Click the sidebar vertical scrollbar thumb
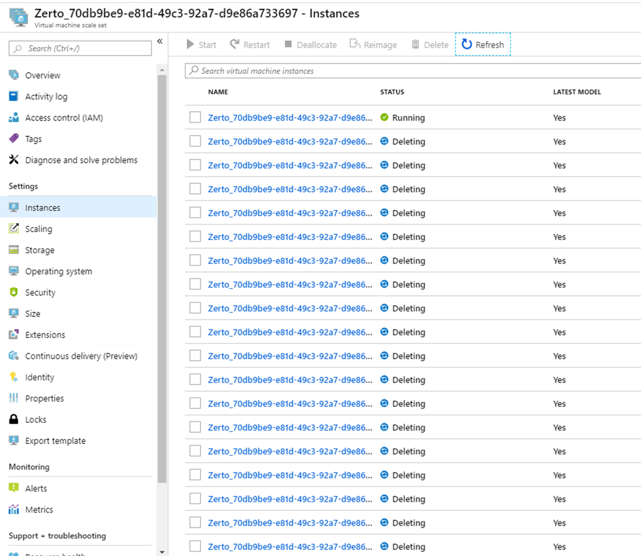The image size is (641, 556). click(x=162, y=278)
